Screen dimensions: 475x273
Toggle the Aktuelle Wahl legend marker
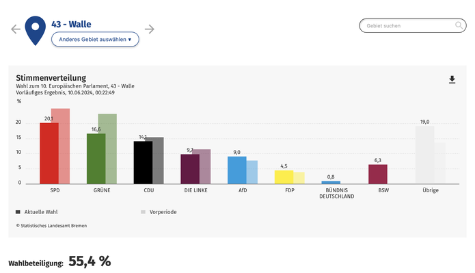18,212
